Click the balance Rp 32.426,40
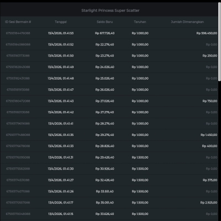This screenshot has height=221, width=221. (x=104, y=180)
